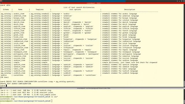Click 'snowball stemmer for yiddish language' description
Screen dimensions: 185x104
pos(120,73)
